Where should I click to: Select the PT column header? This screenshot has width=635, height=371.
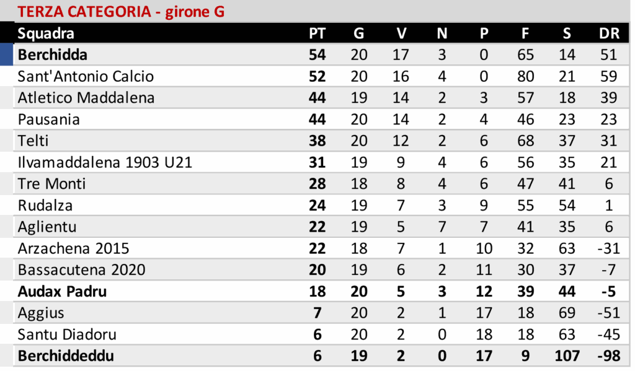(x=317, y=33)
